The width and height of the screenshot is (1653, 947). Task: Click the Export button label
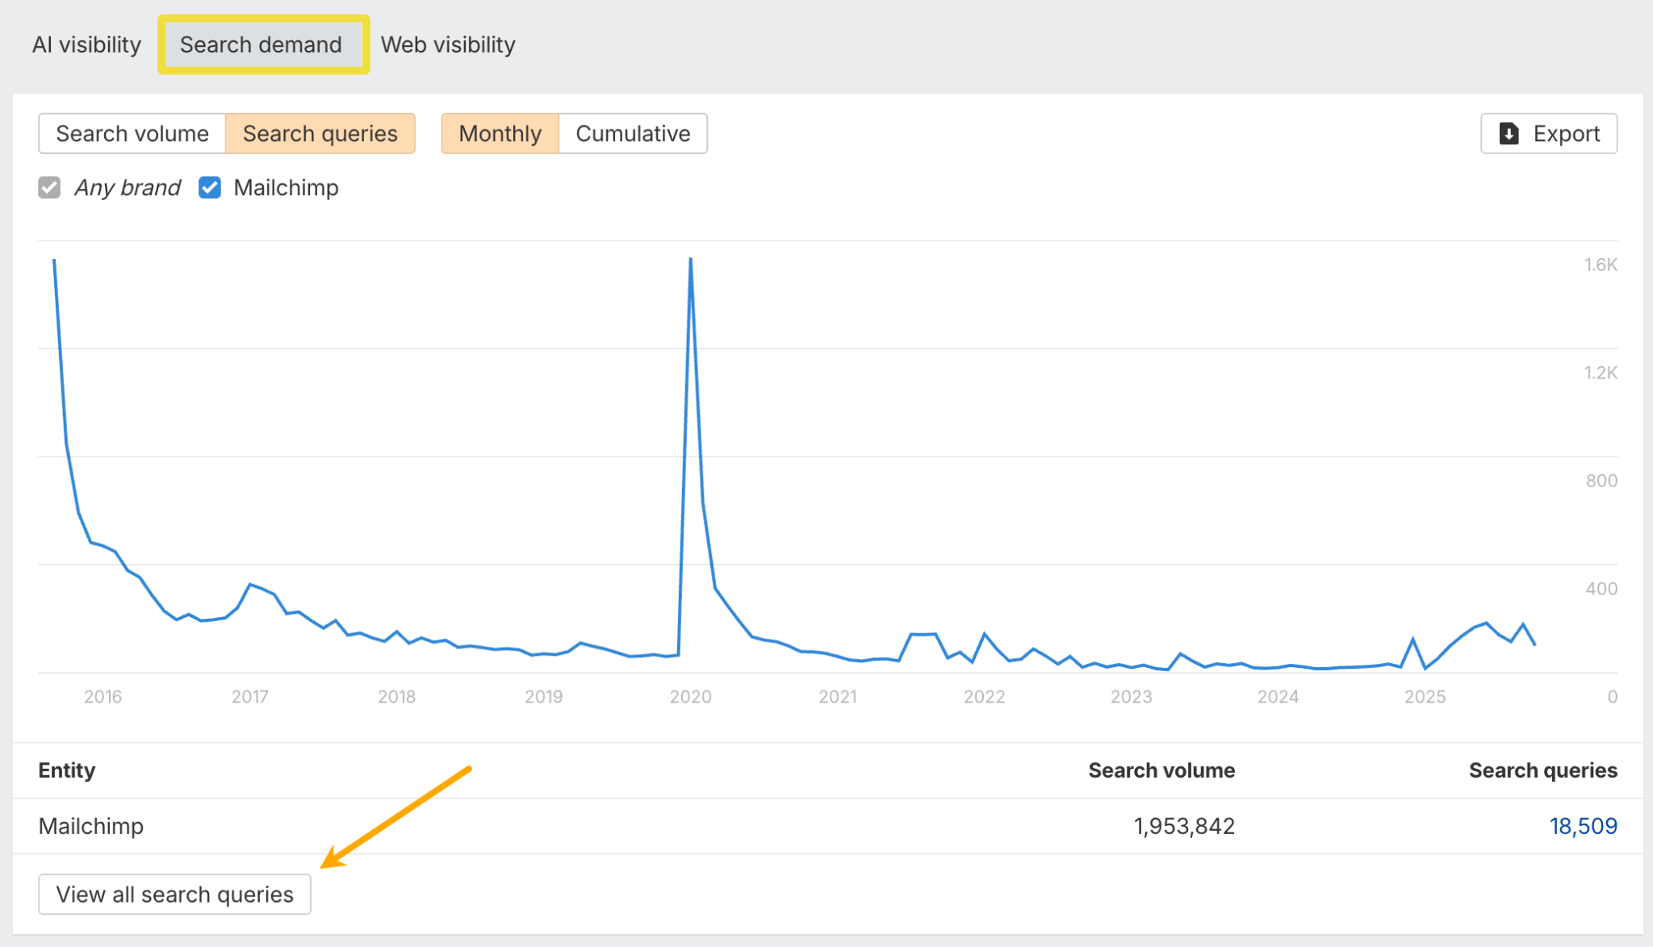click(x=1566, y=133)
